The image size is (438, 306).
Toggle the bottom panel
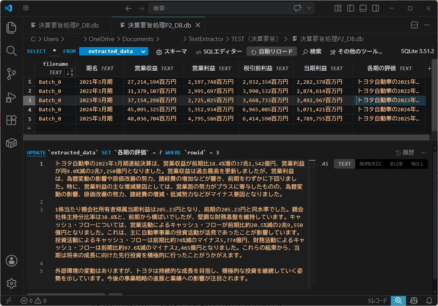[363, 8]
